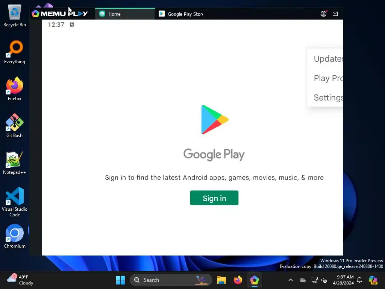This screenshot has width=385, height=289.
Task: Switch to the Home tab in MEmu
Action: [x=125, y=14]
